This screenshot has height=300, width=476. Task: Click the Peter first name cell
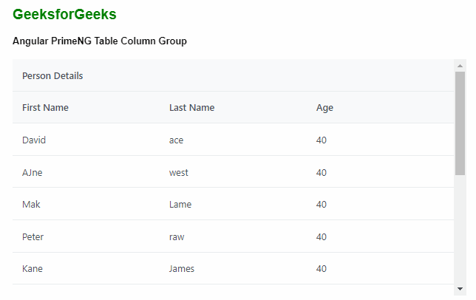point(34,237)
